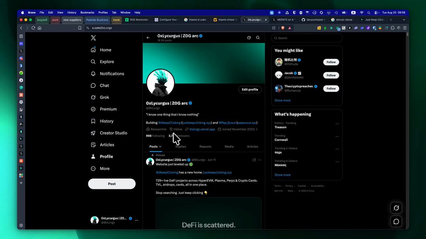
Task: Open more options on pinned post
Action: click(260, 160)
